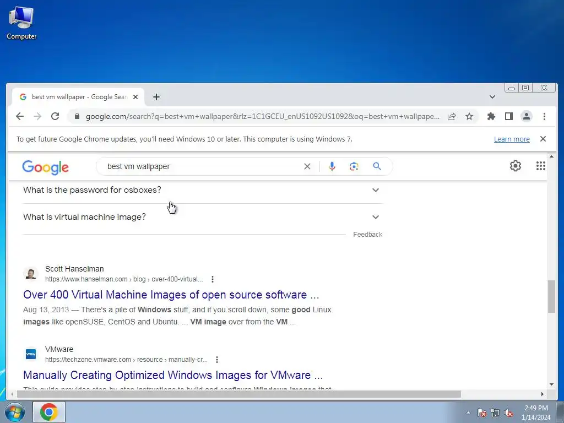
Task: Click the vertical scrollbar thumb
Action: click(551, 296)
